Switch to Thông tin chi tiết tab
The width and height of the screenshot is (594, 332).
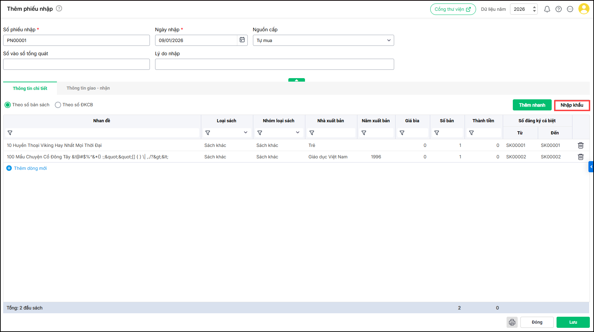(30, 89)
